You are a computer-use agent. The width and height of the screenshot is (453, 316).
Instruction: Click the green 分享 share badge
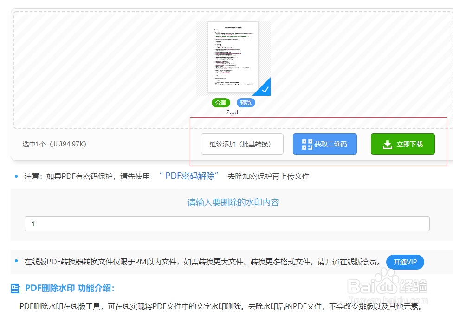pyautogui.click(x=221, y=103)
